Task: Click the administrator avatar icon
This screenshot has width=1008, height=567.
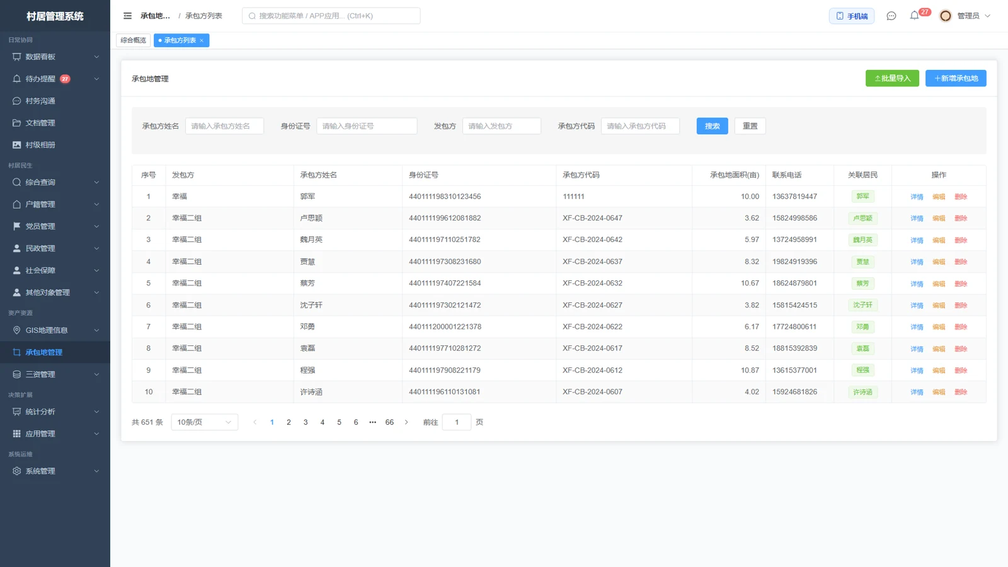Action: coord(945,16)
